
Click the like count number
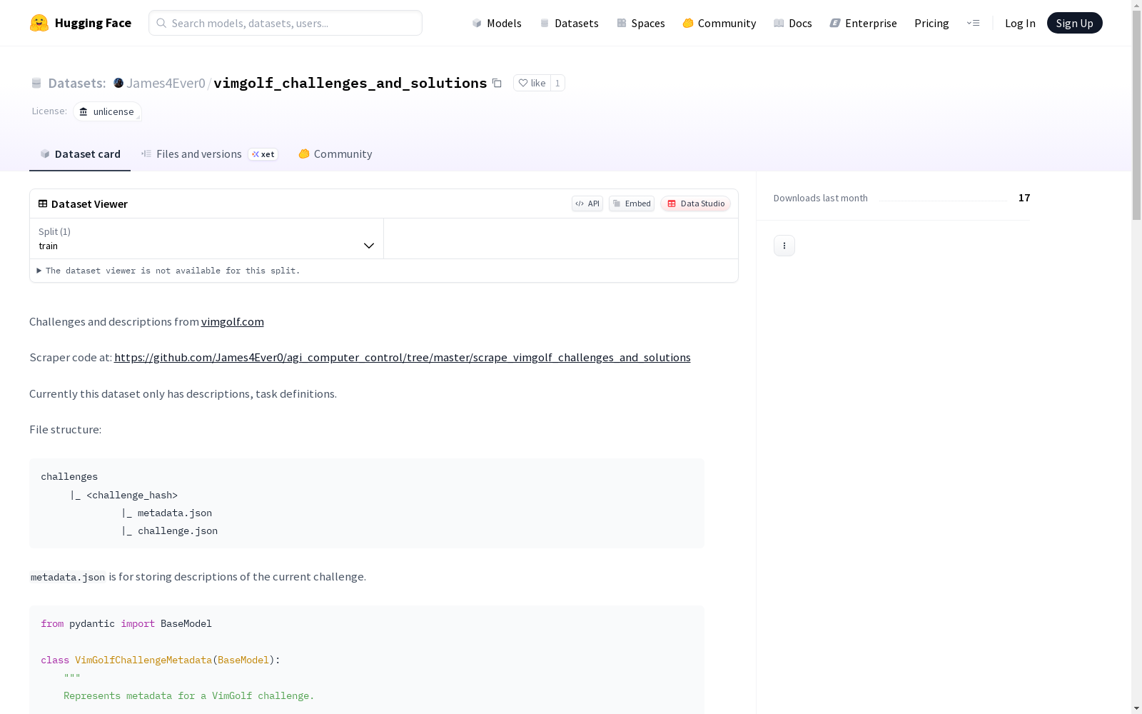click(x=557, y=83)
